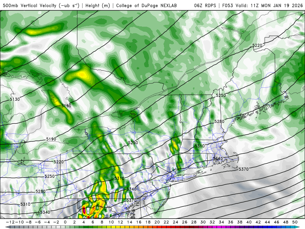
Task: Click the 36 value on the color scale
Action: [231, 222]
